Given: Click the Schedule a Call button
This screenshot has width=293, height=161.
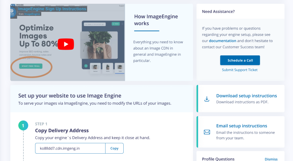Looking at the screenshot, I should [x=240, y=60].
